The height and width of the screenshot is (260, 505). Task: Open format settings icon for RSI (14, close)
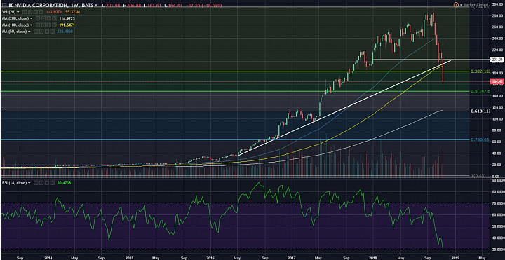(42, 182)
